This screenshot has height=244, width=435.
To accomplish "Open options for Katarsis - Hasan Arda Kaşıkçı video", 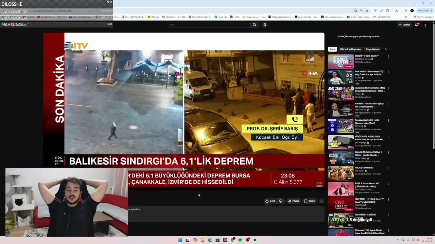I will [388, 104].
